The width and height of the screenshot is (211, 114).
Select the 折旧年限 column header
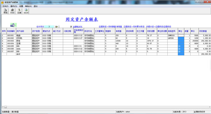click(131, 31)
